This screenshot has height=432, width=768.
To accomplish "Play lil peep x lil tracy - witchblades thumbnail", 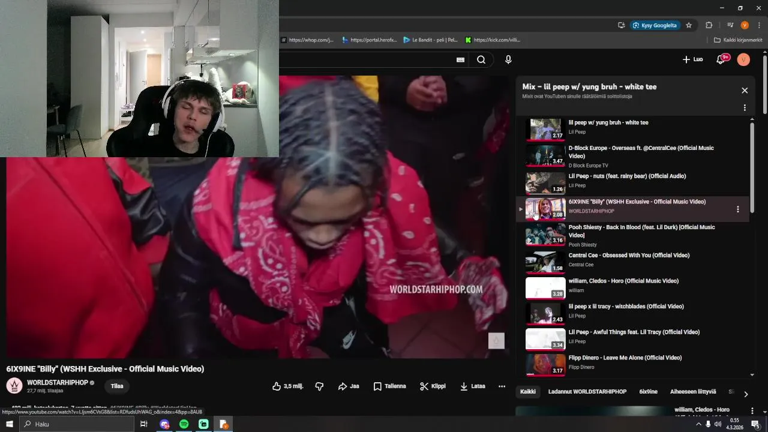I will [x=545, y=314].
